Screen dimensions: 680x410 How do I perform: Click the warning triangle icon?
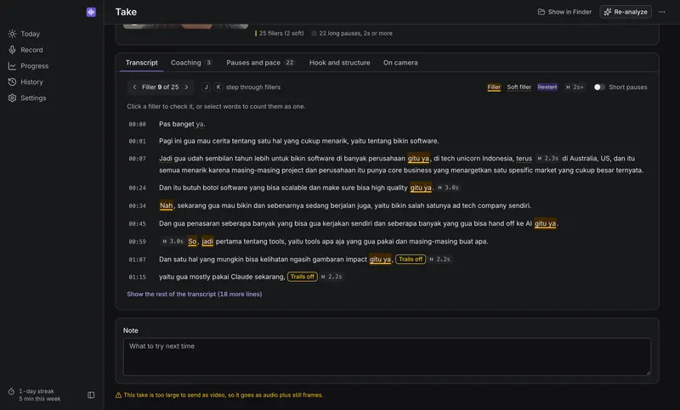tap(118, 396)
